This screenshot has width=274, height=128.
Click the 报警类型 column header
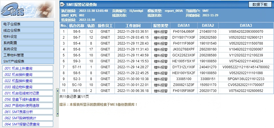click(161, 25)
